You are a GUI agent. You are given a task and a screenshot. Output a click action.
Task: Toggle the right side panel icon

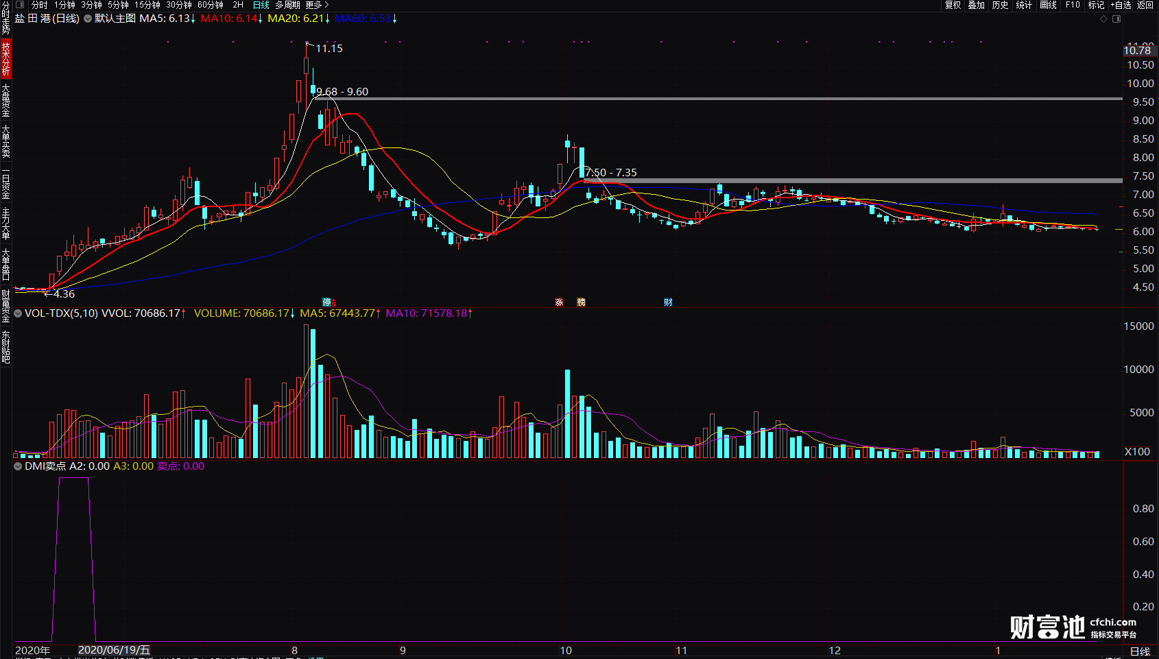click(x=1116, y=19)
